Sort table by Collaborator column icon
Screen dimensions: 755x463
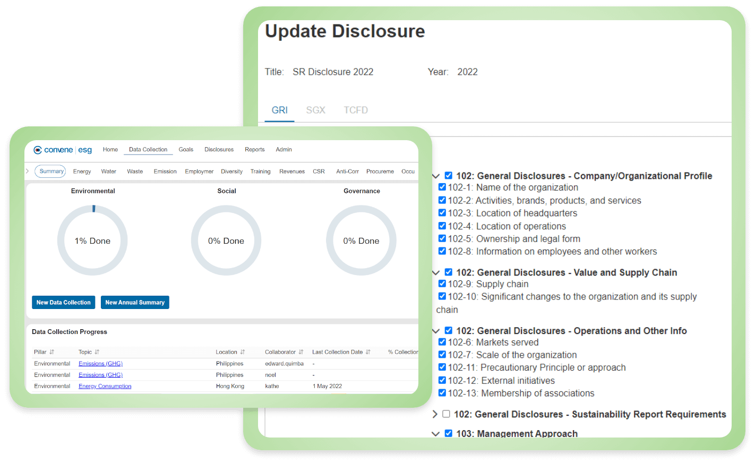301,352
